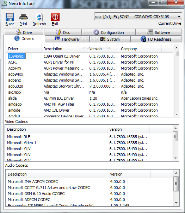The width and height of the screenshot is (185, 213).
Task: Select the adp94xx driver entry
Action: pyautogui.click(x=16, y=74)
